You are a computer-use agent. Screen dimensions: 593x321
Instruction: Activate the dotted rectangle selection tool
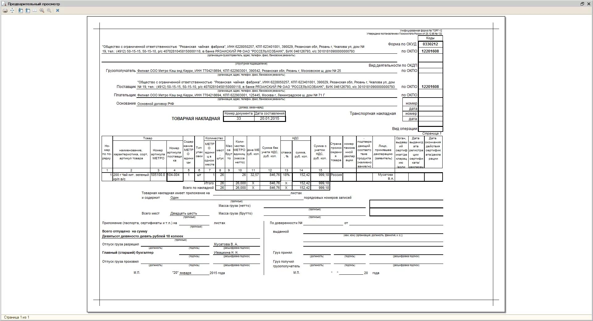point(35,10)
